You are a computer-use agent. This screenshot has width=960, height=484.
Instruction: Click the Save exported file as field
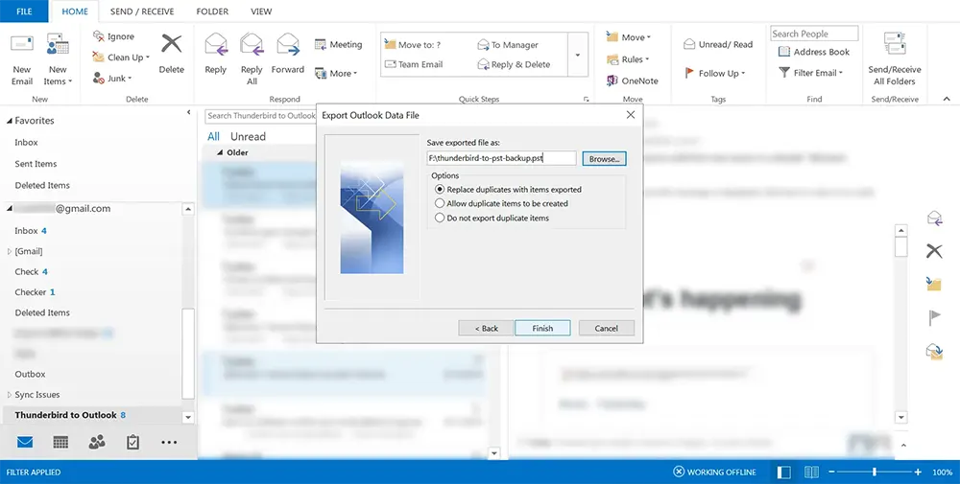501,158
